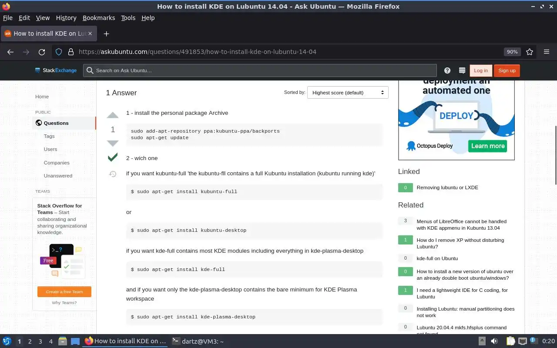Downvote the answer

point(113,143)
